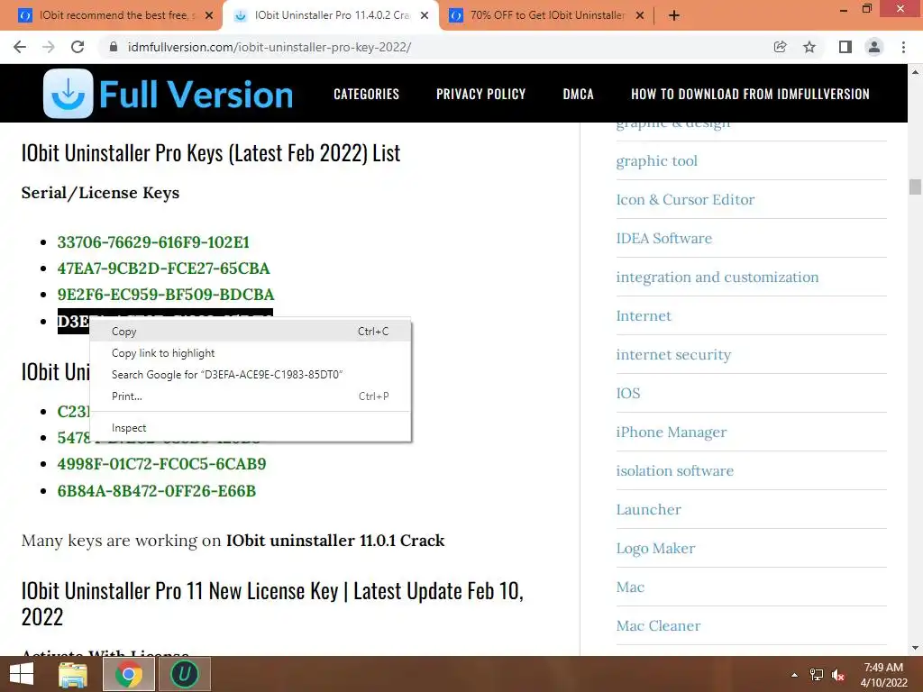Choose Inspect in the context menu
This screenshot has width=923, height=692.
(x=251, y=428)
